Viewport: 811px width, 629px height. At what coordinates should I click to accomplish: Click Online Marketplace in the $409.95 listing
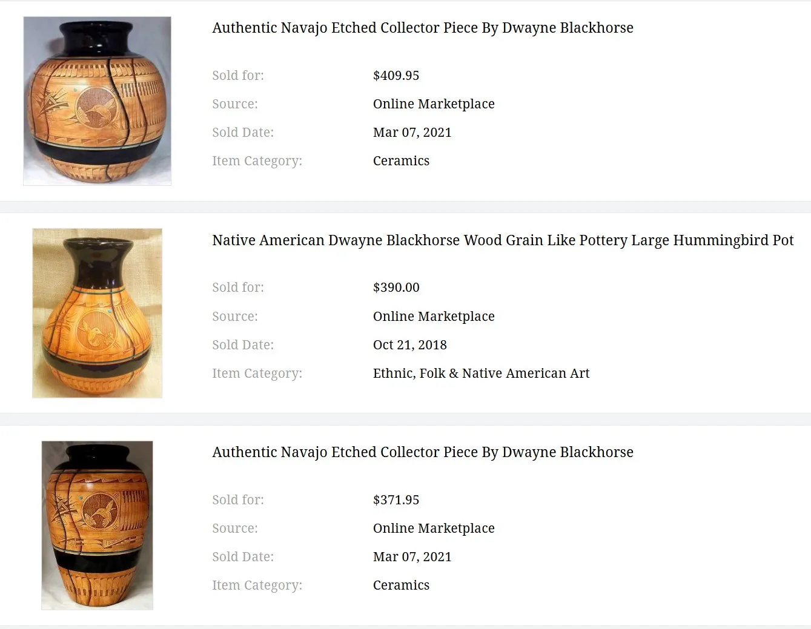click(434, 104)
